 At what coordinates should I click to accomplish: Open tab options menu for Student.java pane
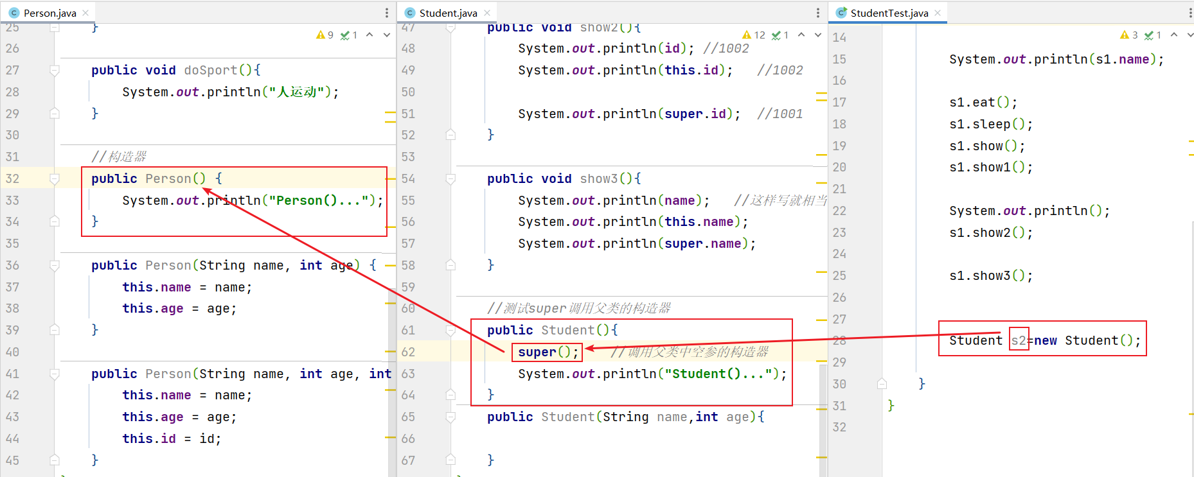(x=817, y=13)
